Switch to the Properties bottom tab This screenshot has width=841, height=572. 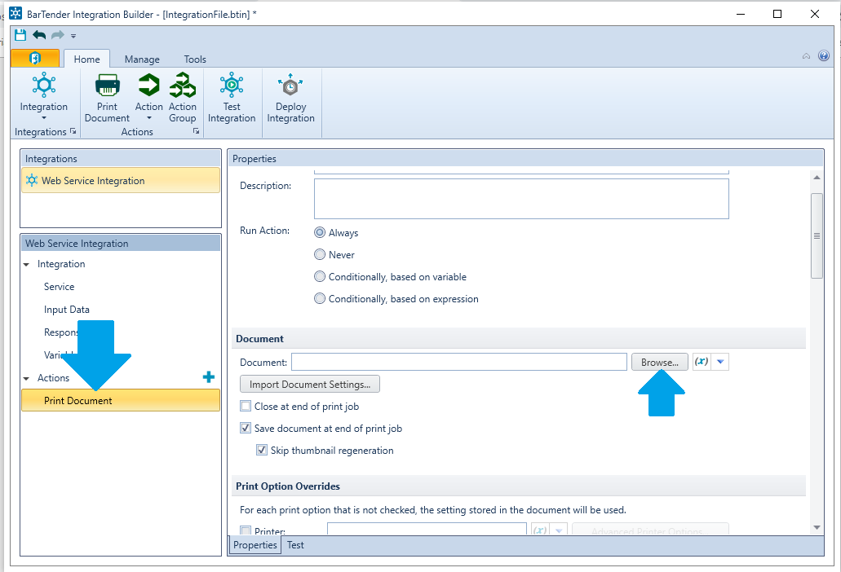pos(255,544)
